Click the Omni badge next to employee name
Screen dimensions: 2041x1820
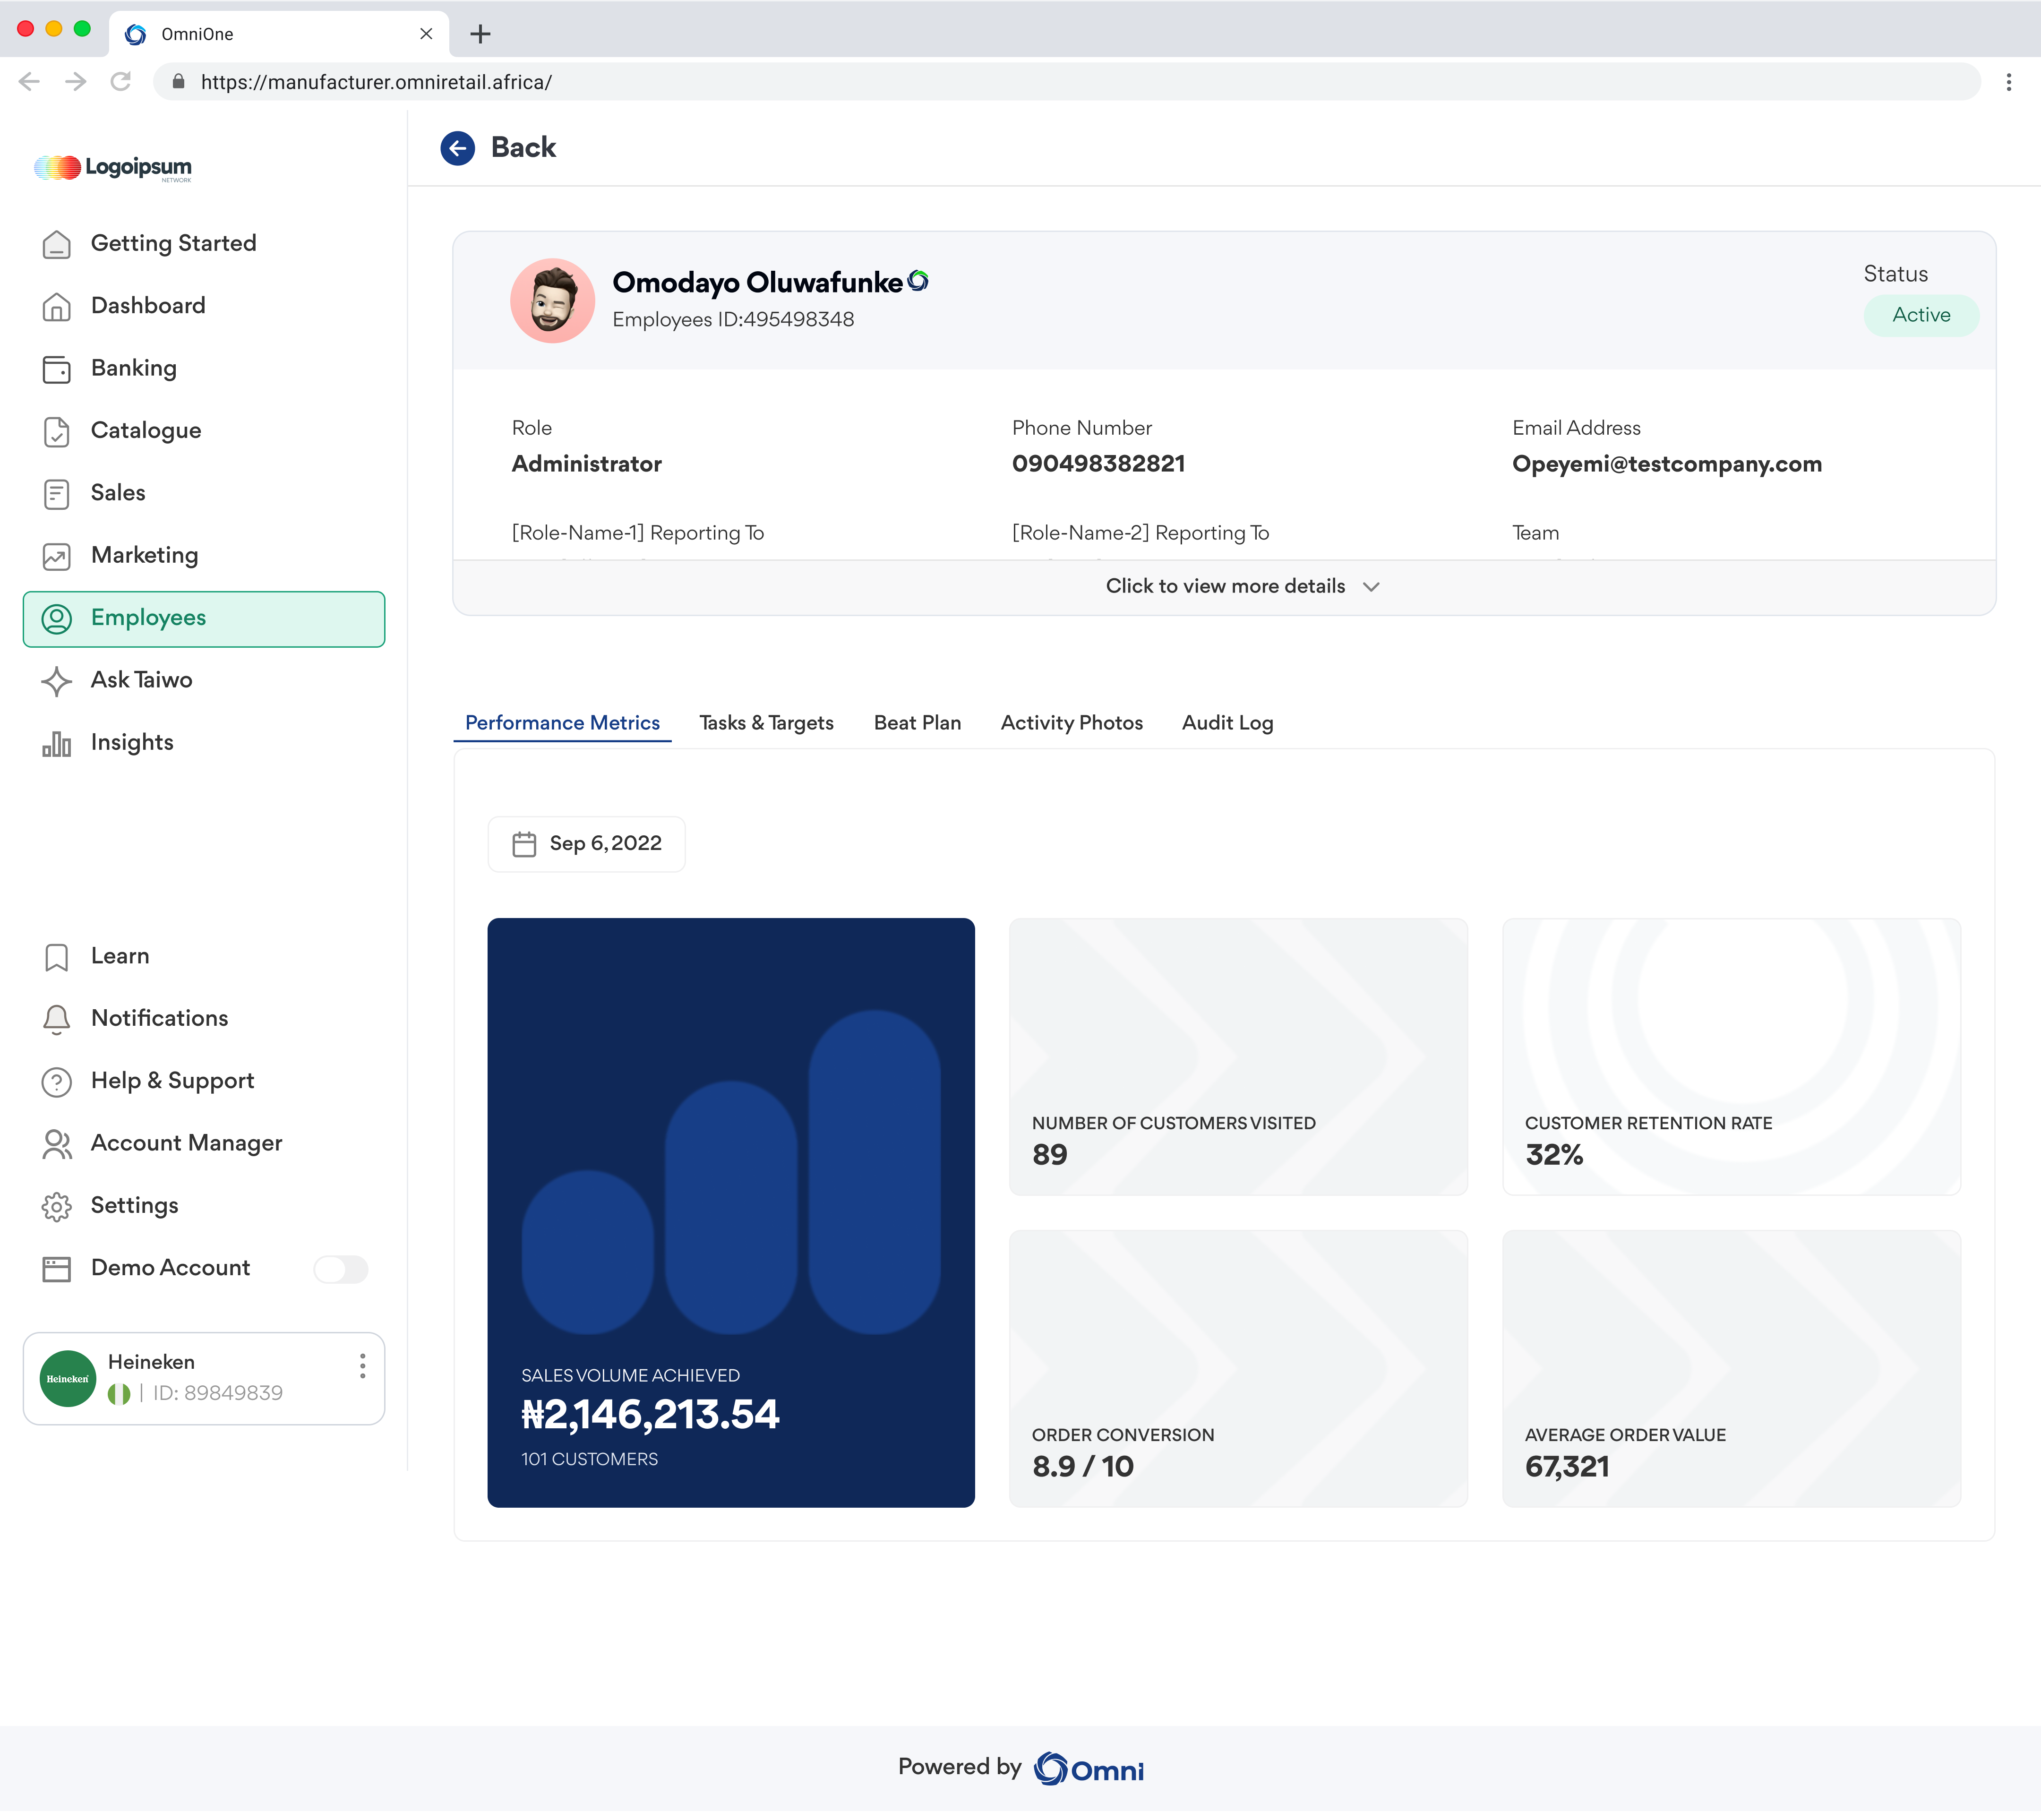pyautogui.click(x=918, y=282)
